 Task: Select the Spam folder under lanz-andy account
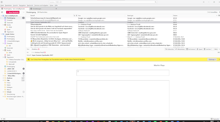click(x=9, y=30)
